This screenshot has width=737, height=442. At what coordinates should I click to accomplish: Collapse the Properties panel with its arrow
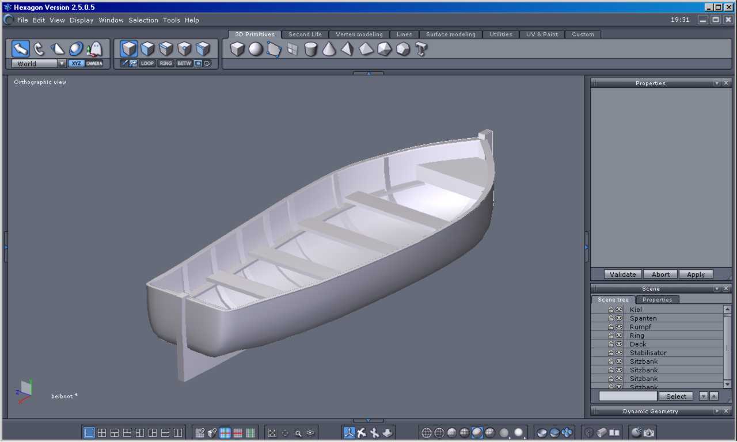[717, 83]
